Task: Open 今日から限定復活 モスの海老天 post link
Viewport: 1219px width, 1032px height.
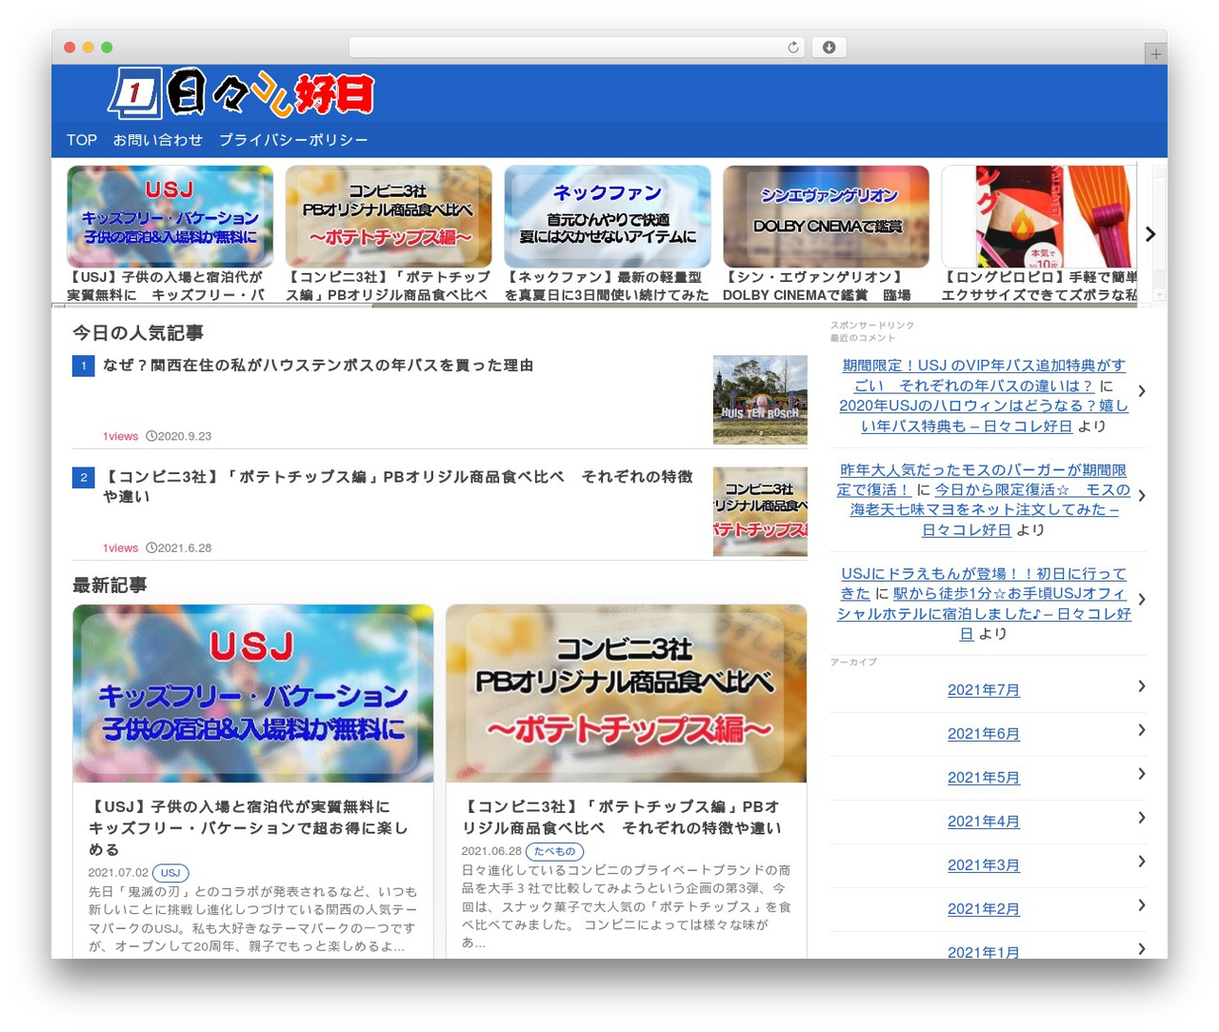Action: (985, 509)
